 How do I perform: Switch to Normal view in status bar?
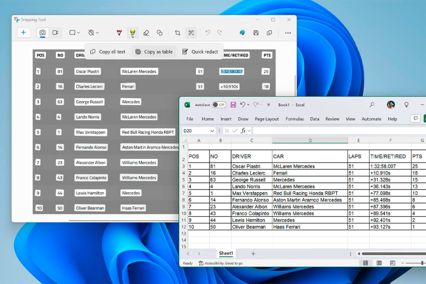[x=365, y=263]
